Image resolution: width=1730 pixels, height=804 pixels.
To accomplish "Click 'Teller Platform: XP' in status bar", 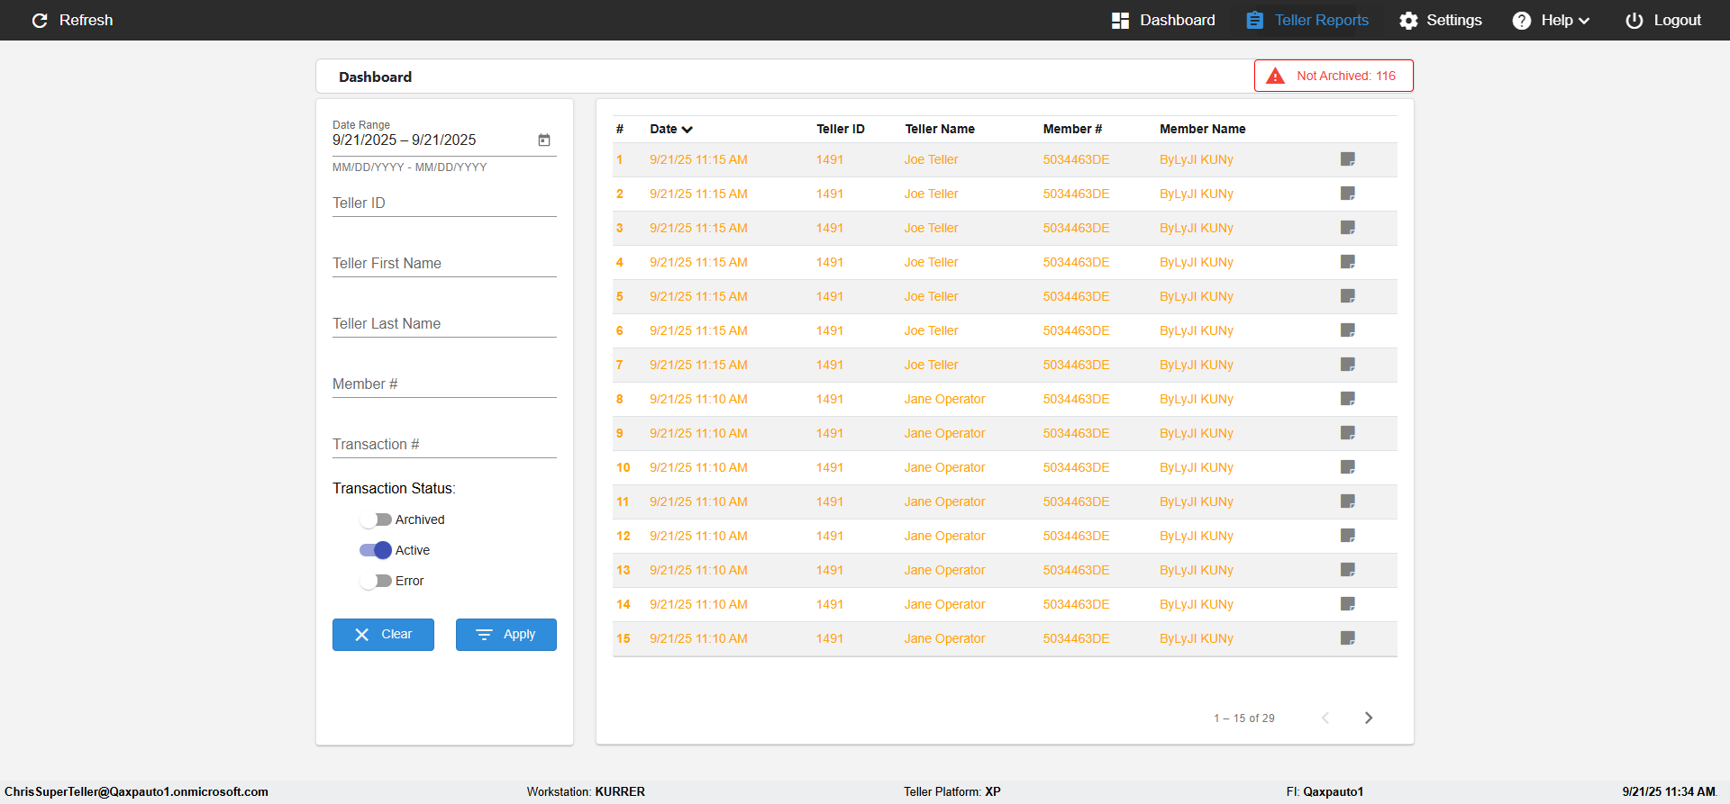I will point(952,792).
